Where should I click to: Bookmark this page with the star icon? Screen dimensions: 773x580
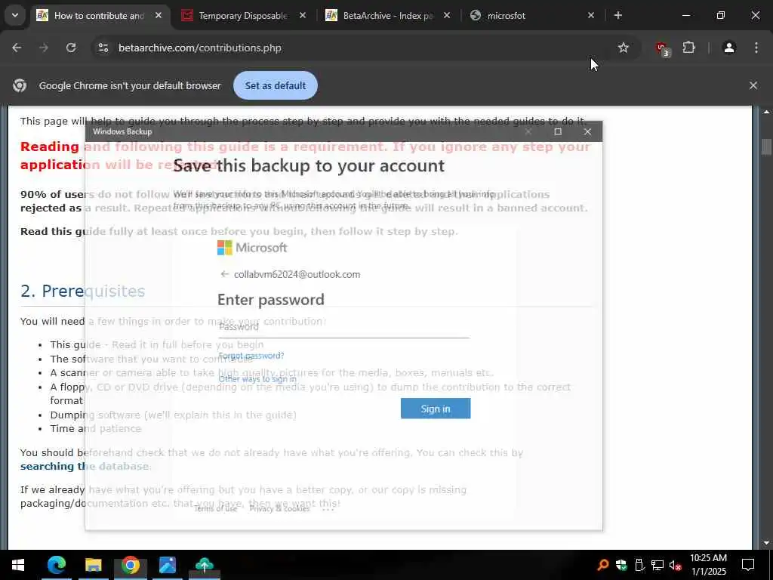(x=623, y=48)
